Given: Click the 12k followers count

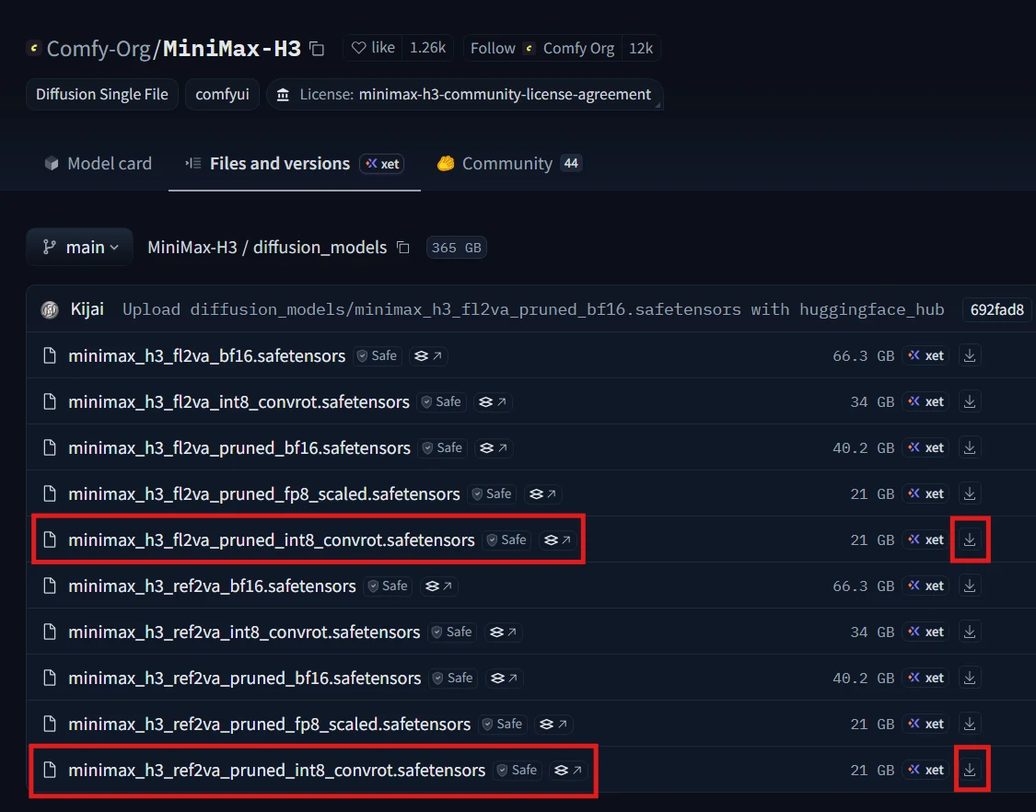Looking at the screenshot, I should tap(640, 48).
